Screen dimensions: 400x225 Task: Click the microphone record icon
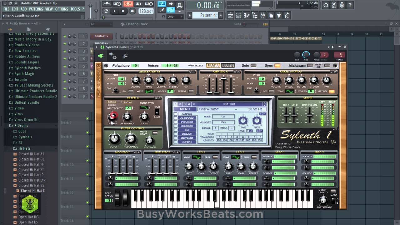[x=342, y=5]
